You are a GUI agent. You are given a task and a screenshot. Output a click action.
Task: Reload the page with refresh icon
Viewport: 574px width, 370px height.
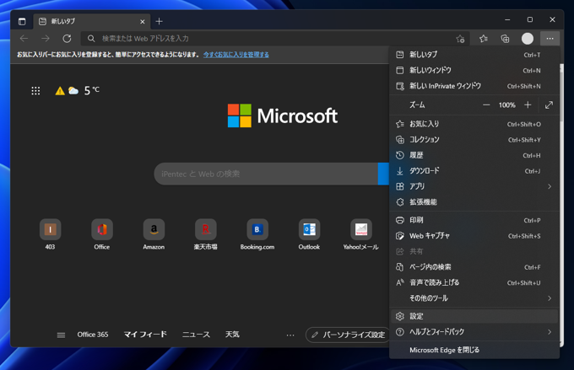pyautogui.click(x=67, y=39)
